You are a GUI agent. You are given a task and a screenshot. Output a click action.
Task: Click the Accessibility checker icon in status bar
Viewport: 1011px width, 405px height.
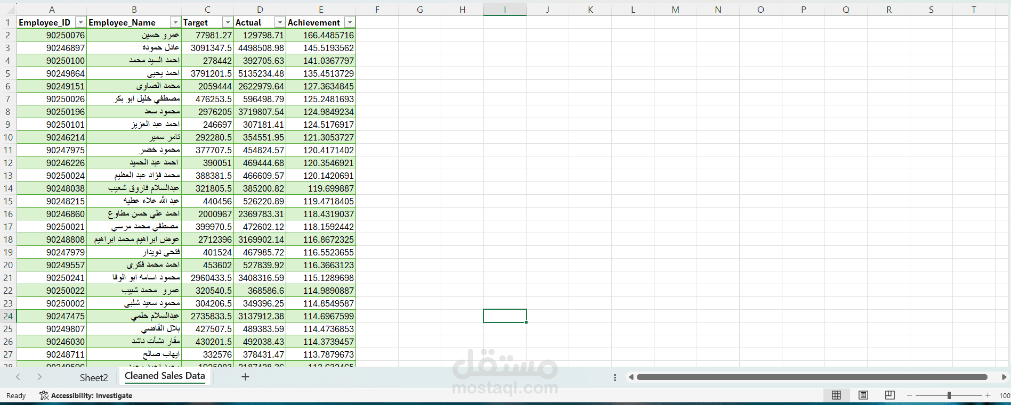(44, 395)
